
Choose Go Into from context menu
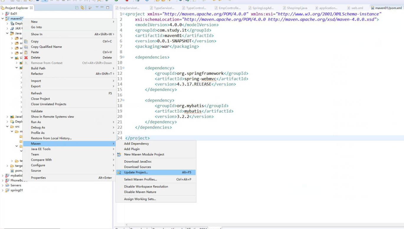pos(69,27)
